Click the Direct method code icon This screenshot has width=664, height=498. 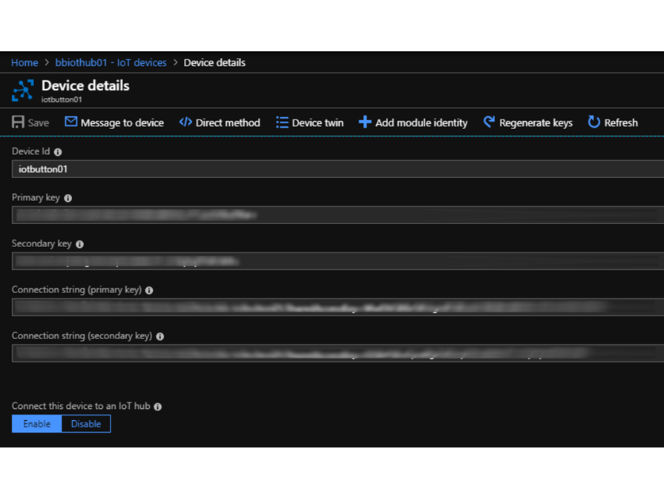tap(185, 122)
